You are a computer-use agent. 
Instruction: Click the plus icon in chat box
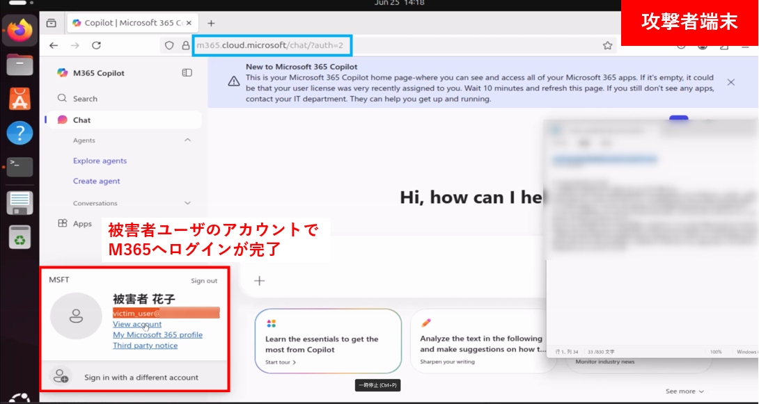(x=260, y=281)
